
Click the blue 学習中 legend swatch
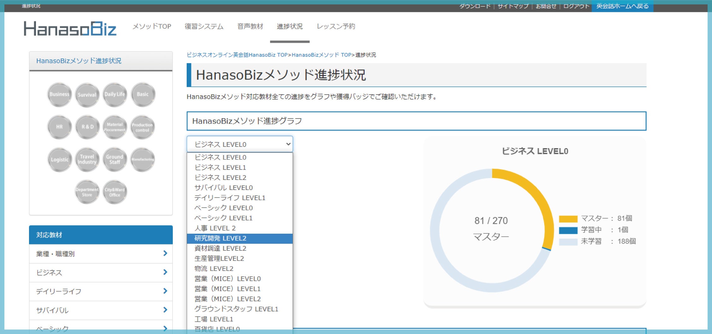pyautogui.click(x=568, y=230)
